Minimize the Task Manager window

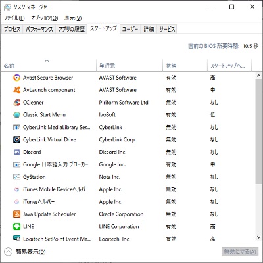(212, 7)
